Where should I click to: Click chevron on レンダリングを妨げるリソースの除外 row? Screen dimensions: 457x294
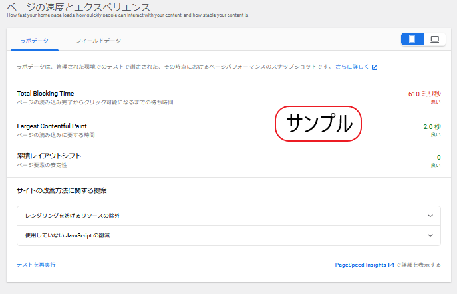(430, 216)
